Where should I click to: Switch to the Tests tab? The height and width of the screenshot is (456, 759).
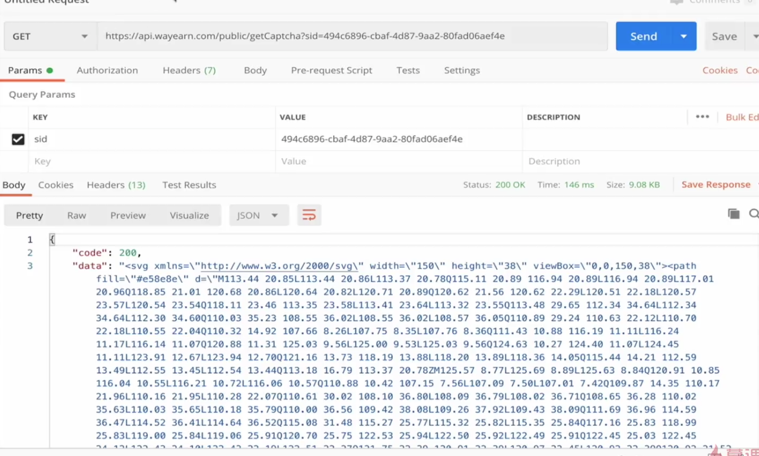[x=408, y=70]
